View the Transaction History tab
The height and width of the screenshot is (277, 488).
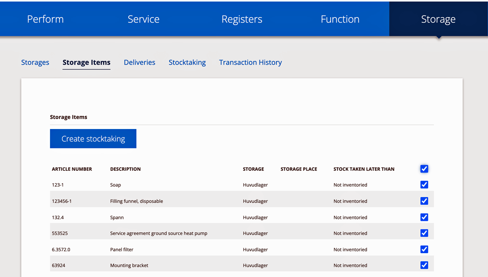pyautogui.click(x=251, y=62)
